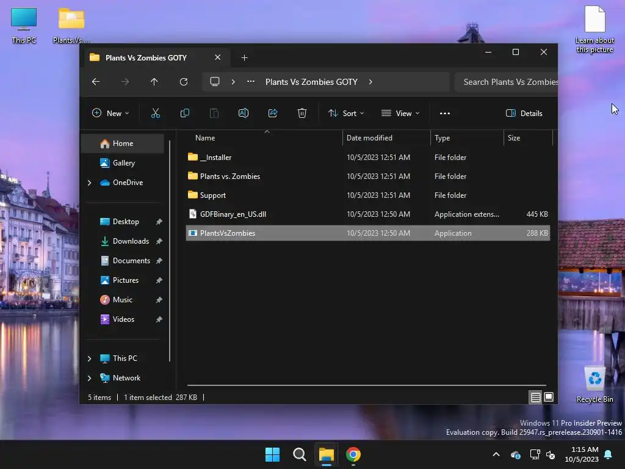The image size is (625, 469).
Task: Click the Search Plants Vs Zombies box
Action: pyautogui.click(x=506, y=82)
